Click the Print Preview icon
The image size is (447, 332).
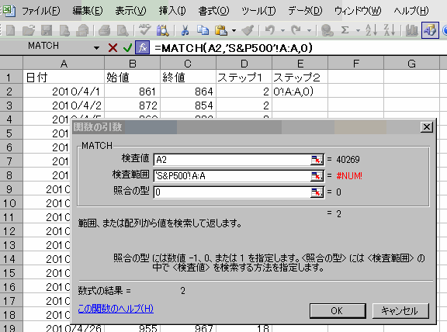click(x=123, y=30)
